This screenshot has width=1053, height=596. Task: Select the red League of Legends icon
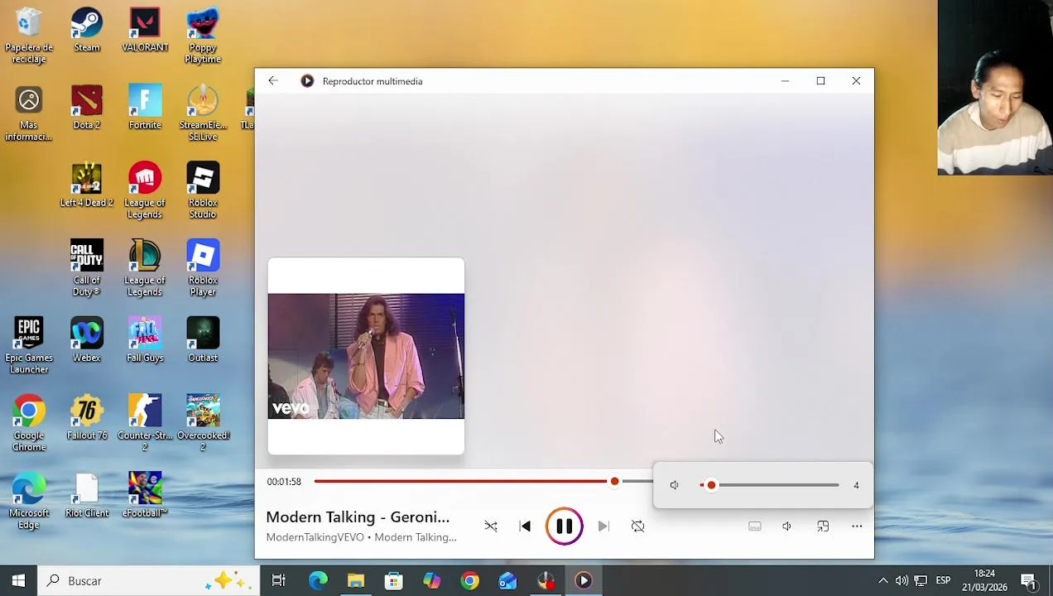145,191
